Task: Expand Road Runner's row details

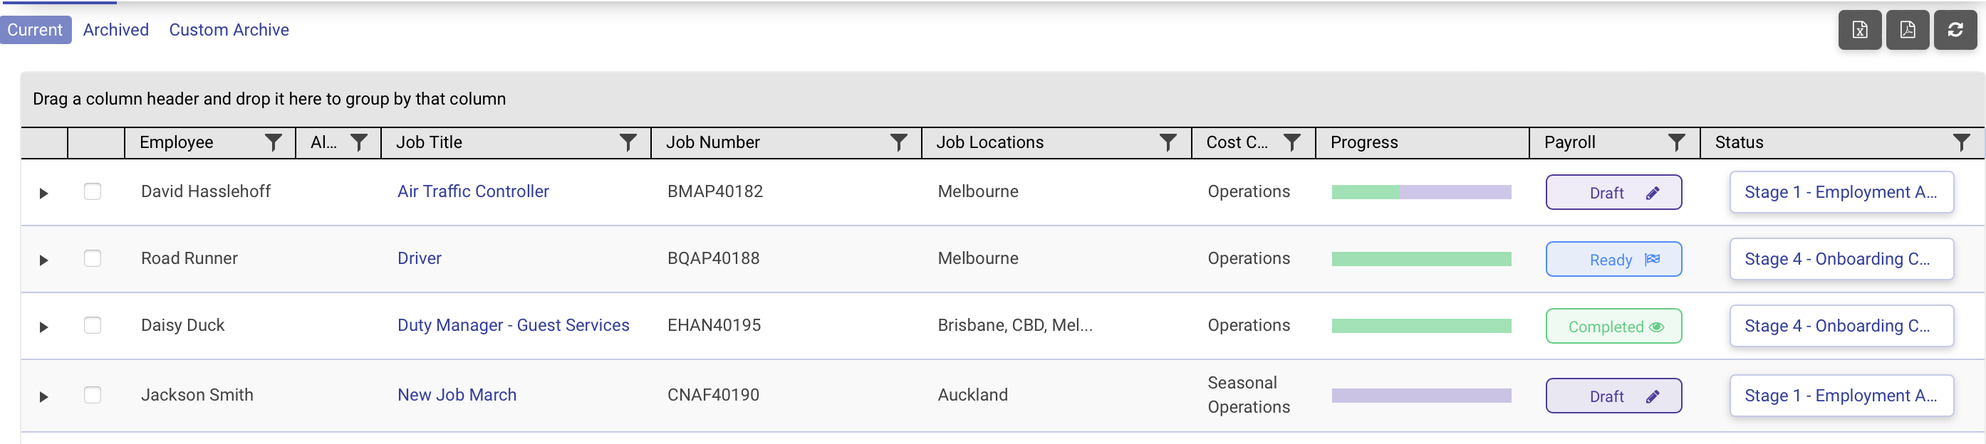Action: point(44,260)
